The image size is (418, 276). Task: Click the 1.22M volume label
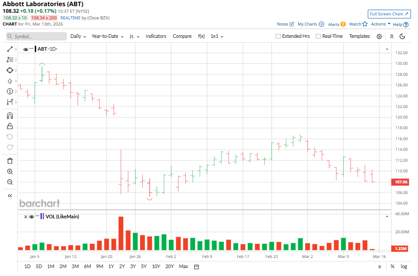(x=400, y=249)
